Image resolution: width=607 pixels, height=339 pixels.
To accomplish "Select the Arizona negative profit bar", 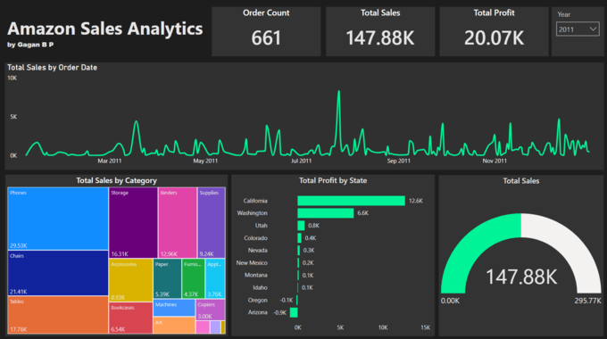I will 294,312.
